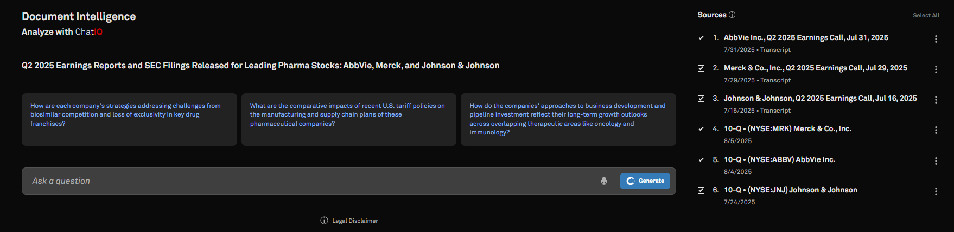Uncheck the AbbVie Q2 2025 Earnings Call source
Image resolution: width=954 pixels, height=232 pixels.
pos(701,38)
